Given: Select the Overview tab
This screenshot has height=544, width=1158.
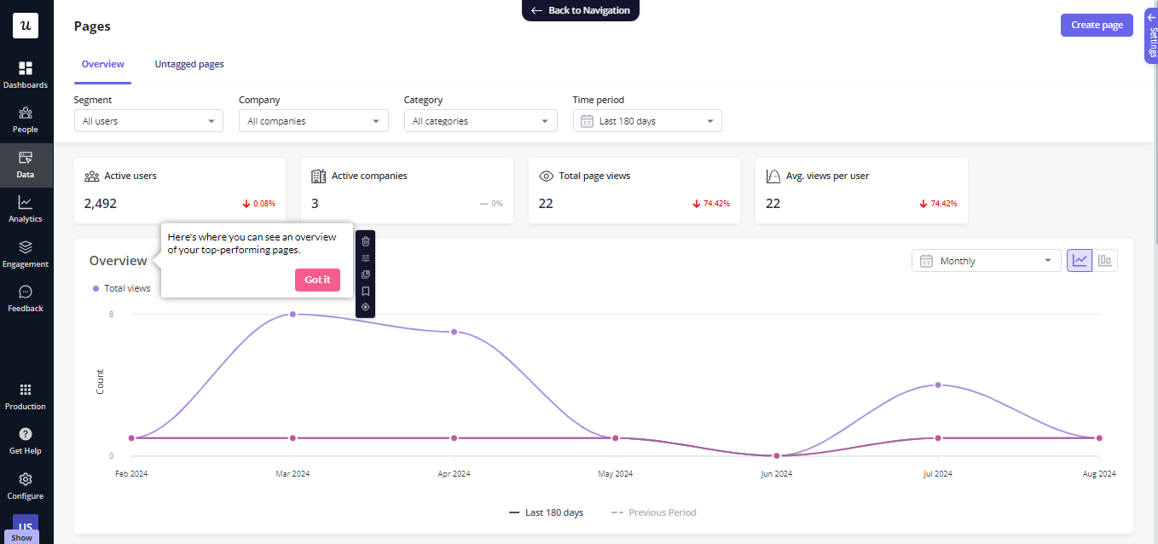Looking at the screenshot, I should (102, 64).
